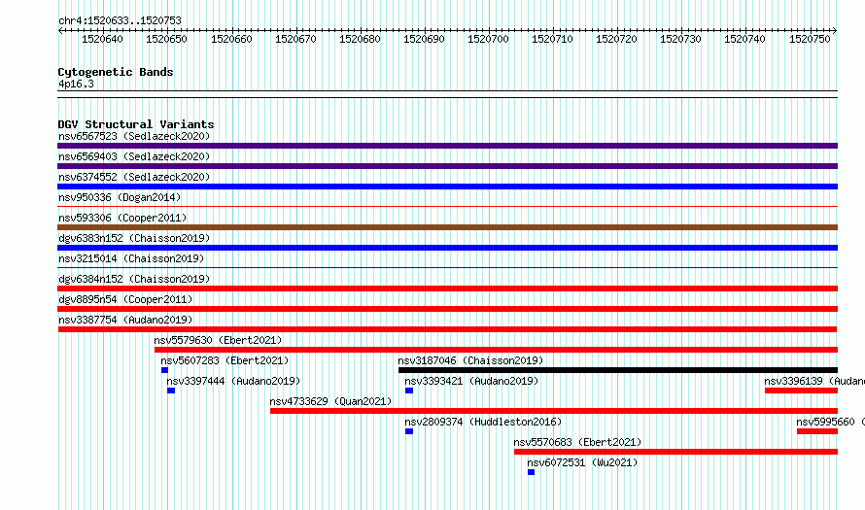The height and width of the screenshot is (510, 865).
Task: Select the nsv593306 brown variant bar
Action: coord(447,227)
